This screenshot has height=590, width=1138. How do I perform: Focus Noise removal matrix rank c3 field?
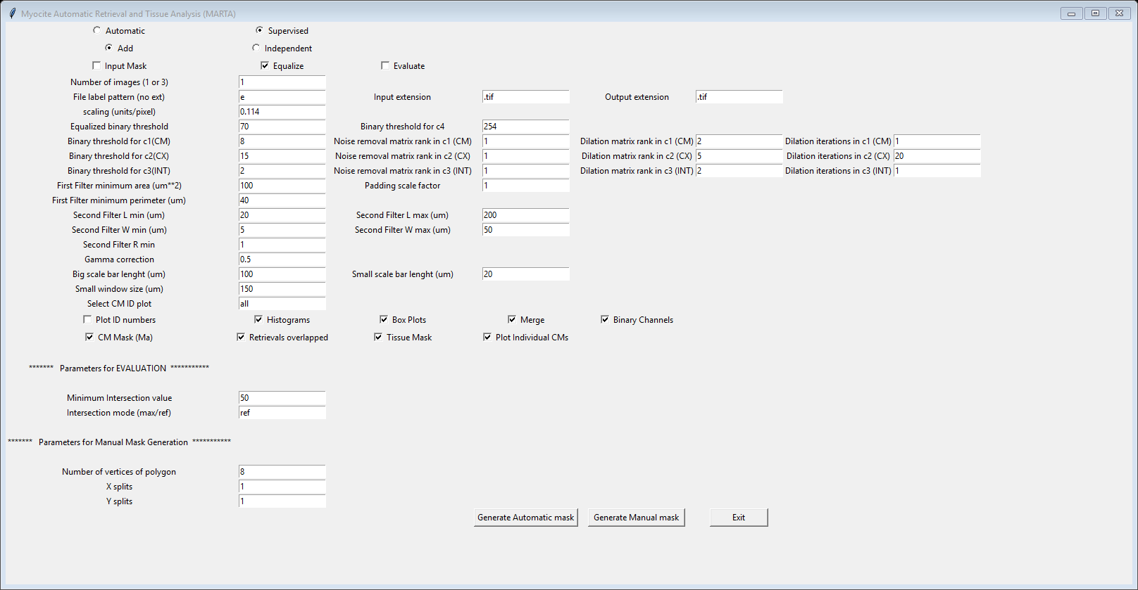click(x=525, y=171)
